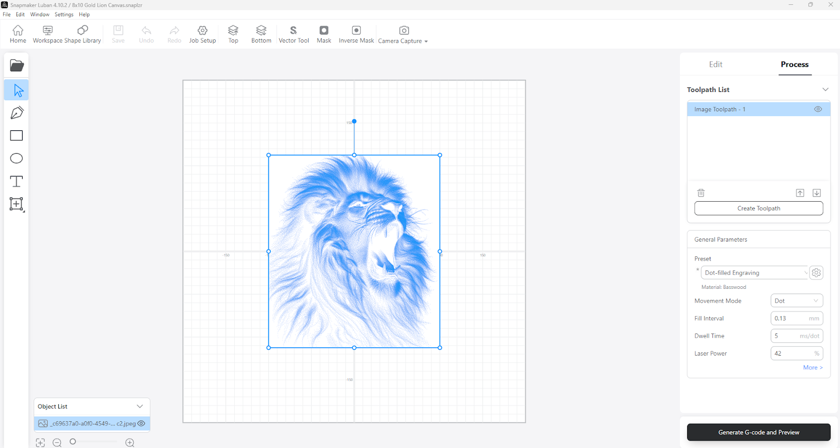
Task: Open the Movement Mode dropdown
Action: coord(796,301)
